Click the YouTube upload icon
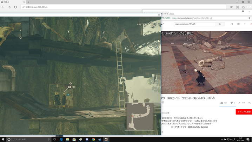Viewport: 252px width, 142px height. click(232, 24)
